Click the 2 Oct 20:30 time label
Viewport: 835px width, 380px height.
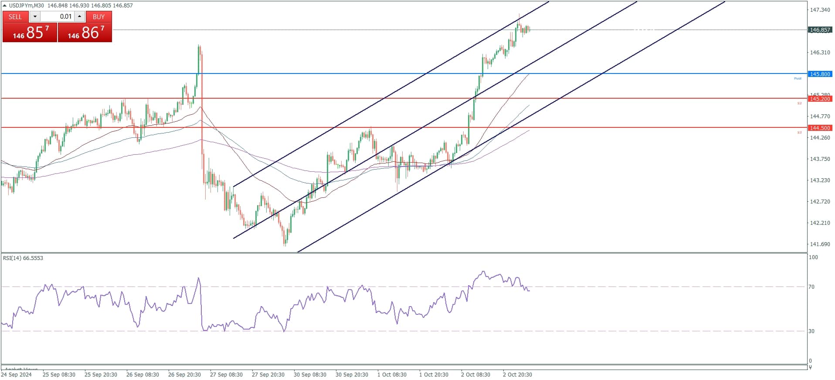(517, 375)
